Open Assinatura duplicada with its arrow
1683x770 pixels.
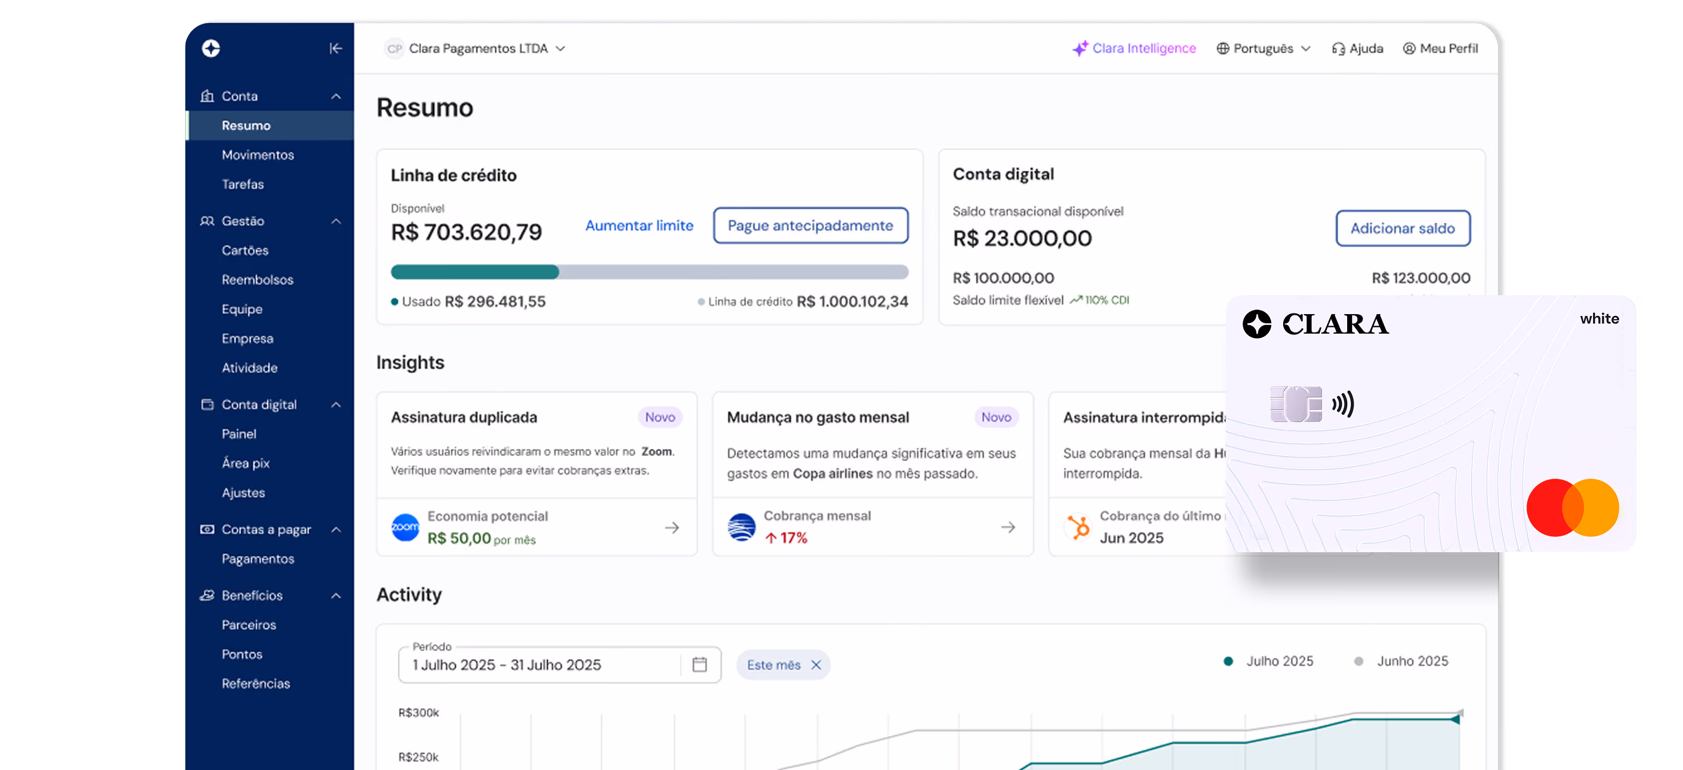(x=672, y=527)
